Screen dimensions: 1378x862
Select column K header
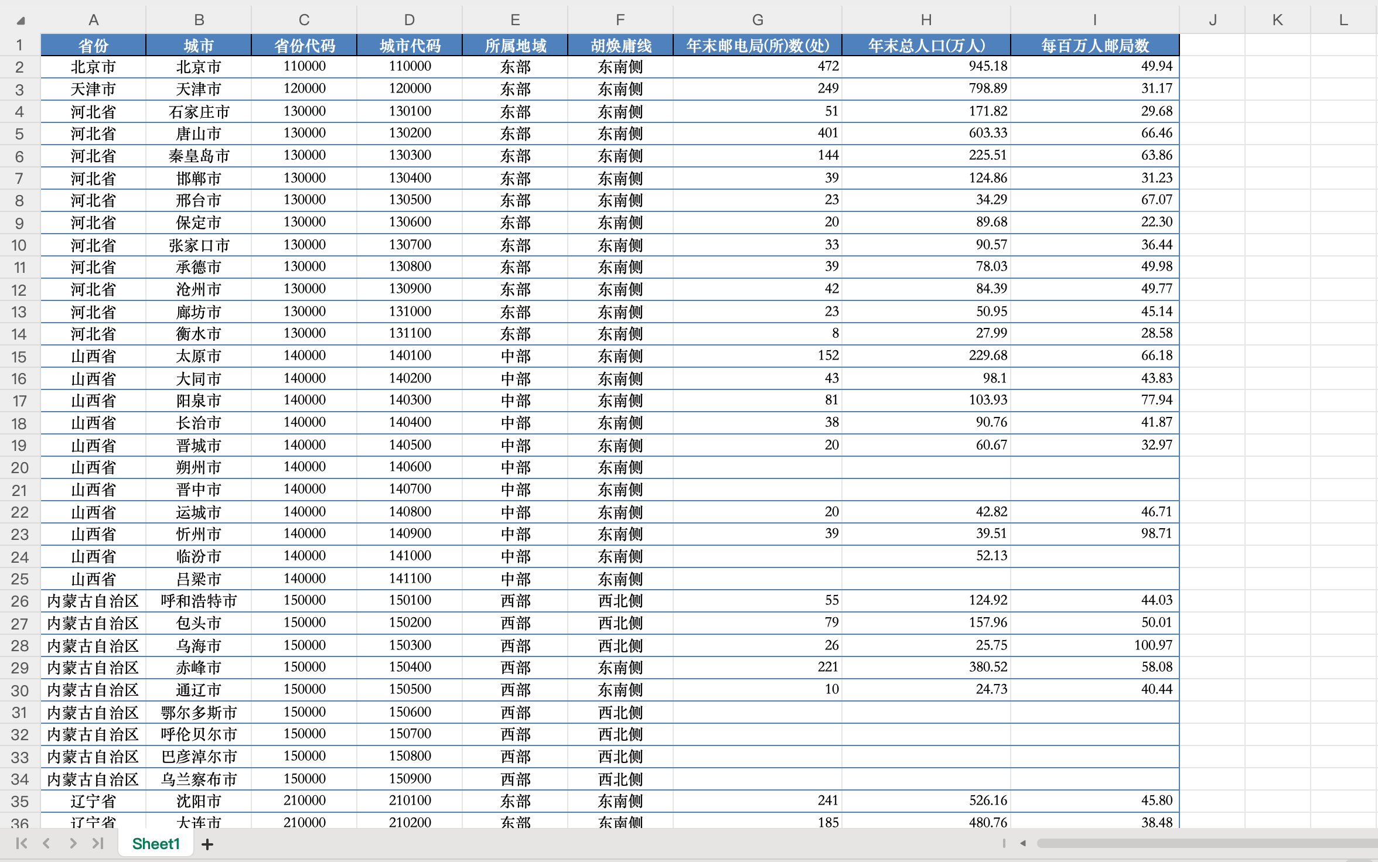1277,20
